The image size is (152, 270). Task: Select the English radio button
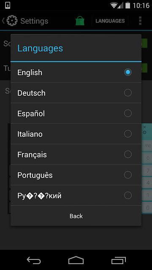pos(128,72)
